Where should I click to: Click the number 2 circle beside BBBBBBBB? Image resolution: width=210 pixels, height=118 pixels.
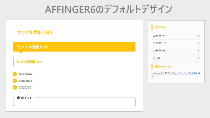click(x=15, y=81)
